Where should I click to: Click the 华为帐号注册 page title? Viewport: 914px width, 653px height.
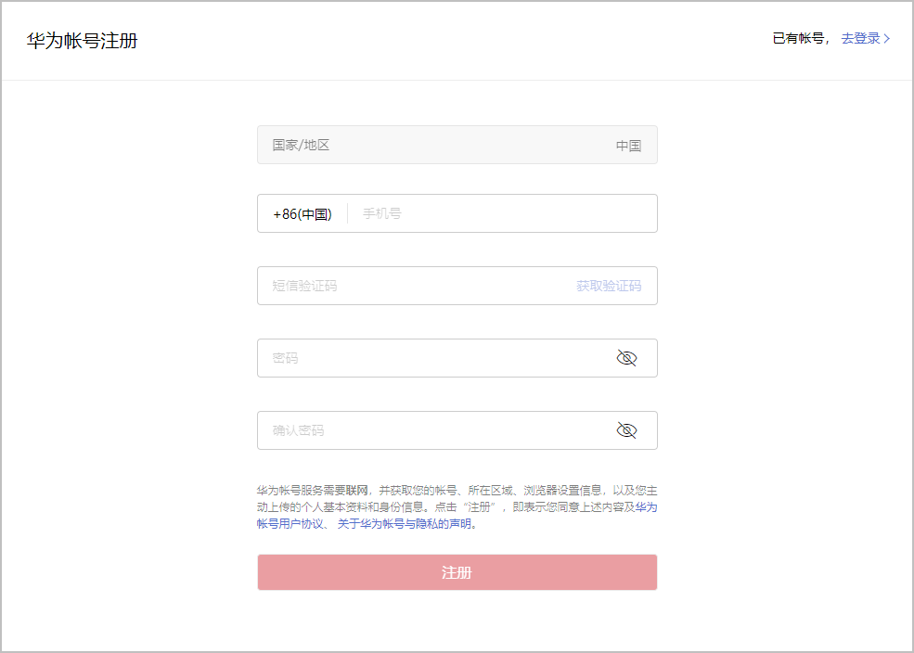coord(83,41)
